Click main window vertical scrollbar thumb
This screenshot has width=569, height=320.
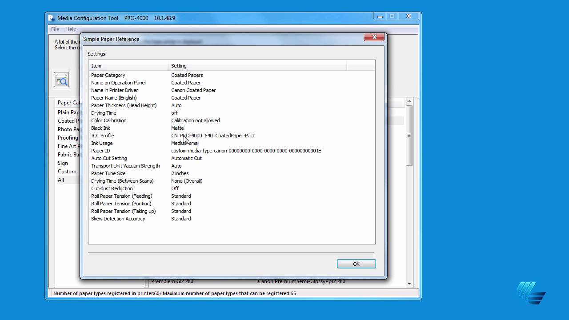409,136
